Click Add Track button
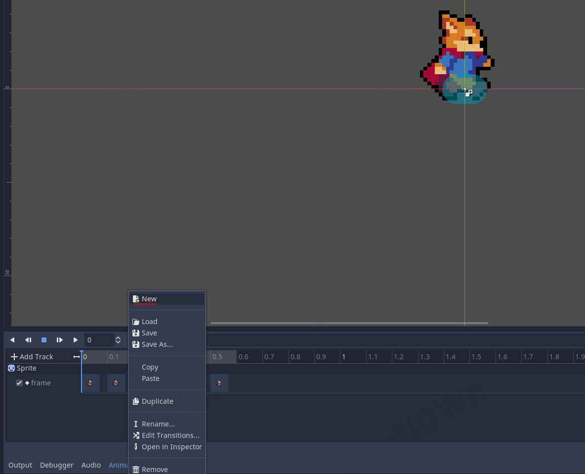The height and width of the screenshot is (474, 585). pyautogui.click(x=32, y=357)
